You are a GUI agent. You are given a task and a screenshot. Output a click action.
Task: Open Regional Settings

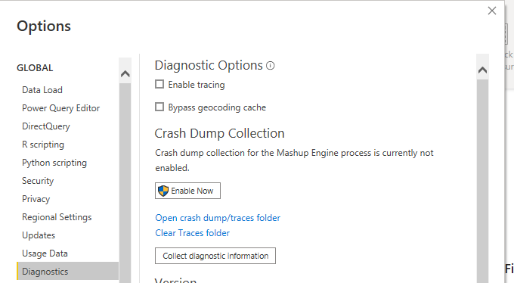tap(57, 217)
